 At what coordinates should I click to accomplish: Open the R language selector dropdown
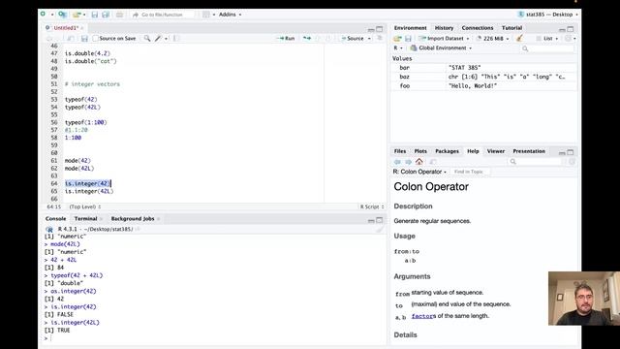398,48
